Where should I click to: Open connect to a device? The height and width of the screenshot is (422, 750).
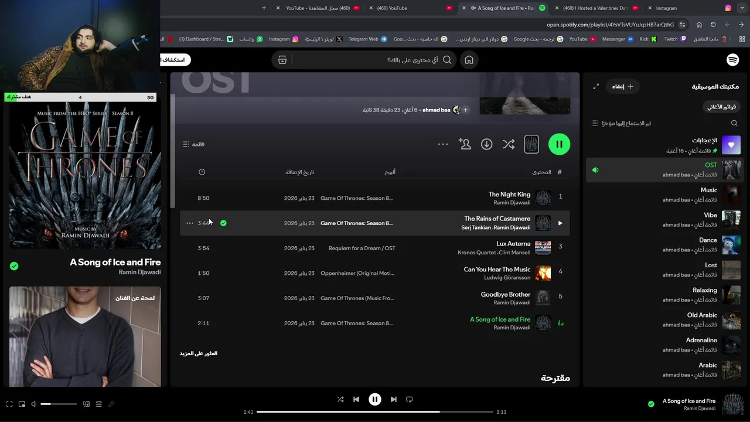(x=86, y=404)
